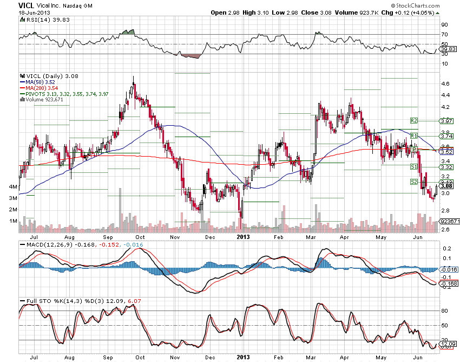460x362 pixels.
Task: Click the Jun label under price chart
Action: (x=418, y=237)
